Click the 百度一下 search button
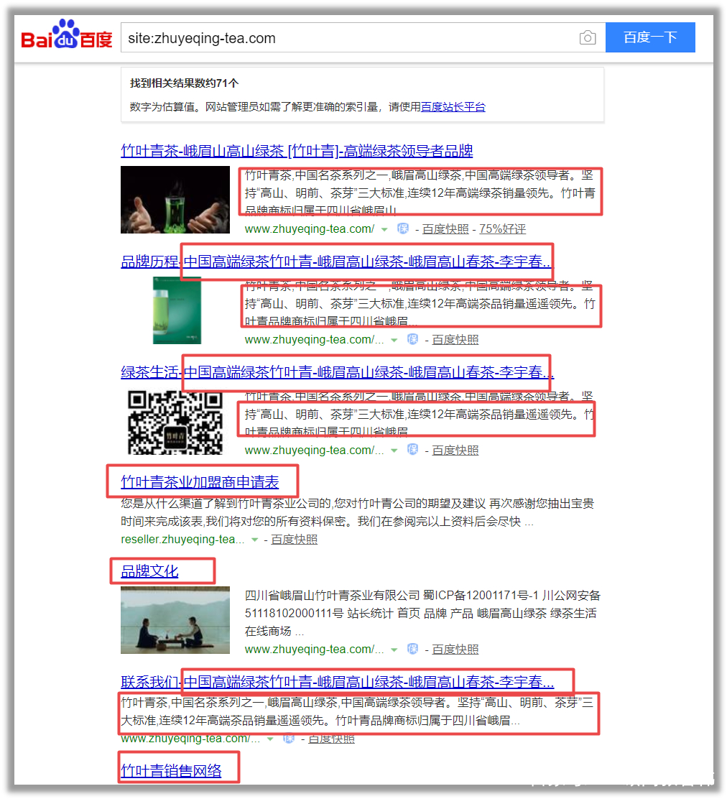Viewport: 727px width, 799px height. (650, 37)
